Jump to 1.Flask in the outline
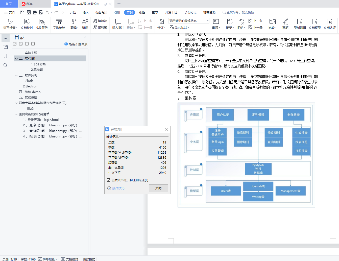 click(x=28, y=81)
